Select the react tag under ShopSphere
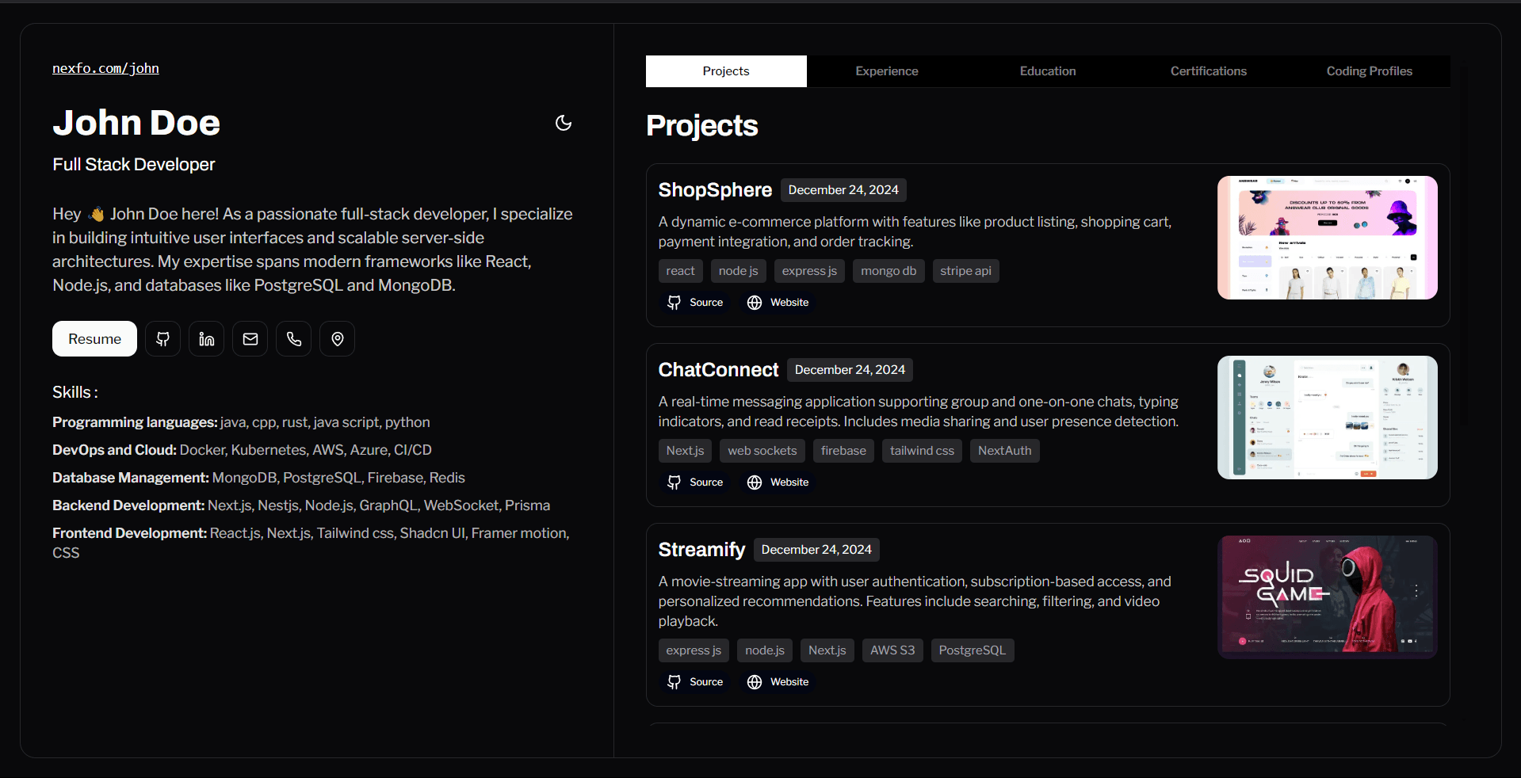The image size is (1521, 778). click(x=680, y=271)
